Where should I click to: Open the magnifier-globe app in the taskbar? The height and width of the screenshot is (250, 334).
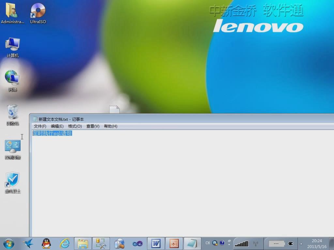(119, 243)
